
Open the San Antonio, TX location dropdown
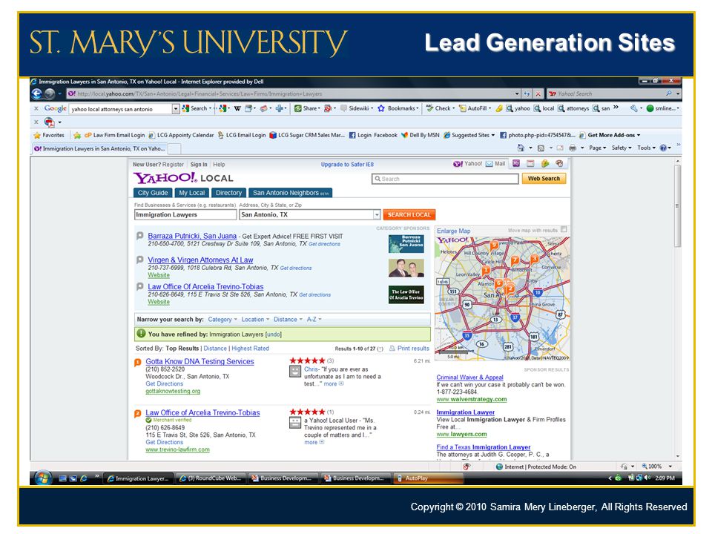click(x=377, y=215)
